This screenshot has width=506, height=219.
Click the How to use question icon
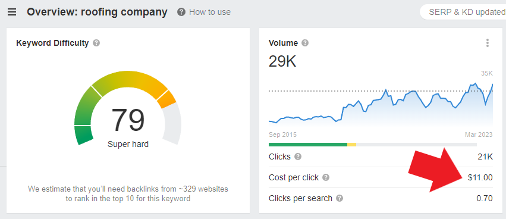181,12
